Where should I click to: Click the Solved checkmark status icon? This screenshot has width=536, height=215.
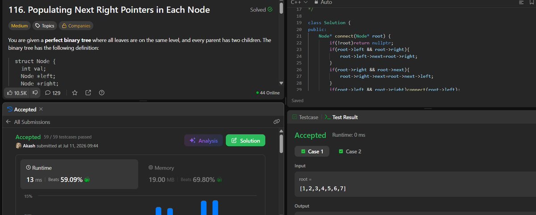(x=269, y=9)
